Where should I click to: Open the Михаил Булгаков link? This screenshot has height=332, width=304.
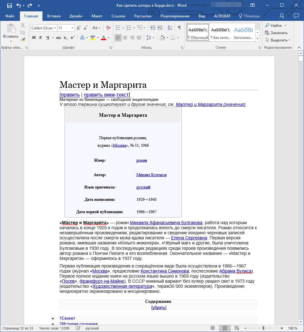pos(151,175)
